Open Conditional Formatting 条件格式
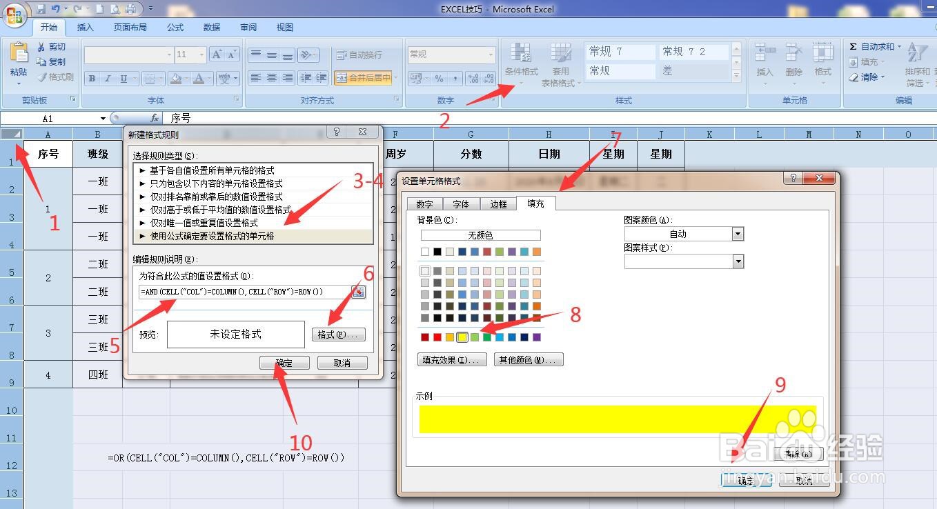937x509 pixels. click(x=522, y=63)
